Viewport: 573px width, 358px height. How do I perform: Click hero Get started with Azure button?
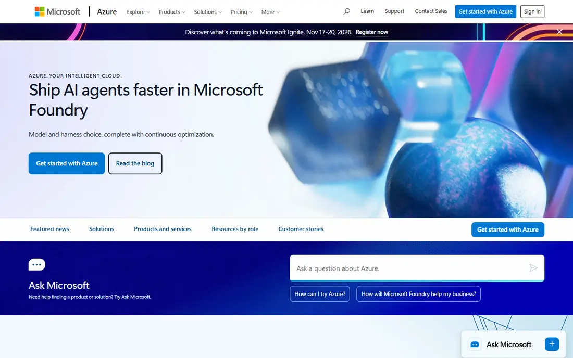(67, 163)
